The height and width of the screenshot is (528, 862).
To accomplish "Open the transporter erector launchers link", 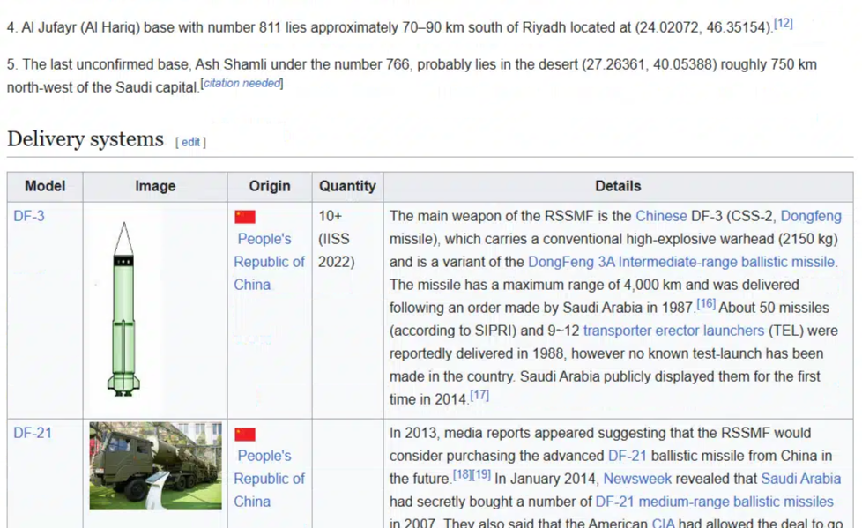I will click(x=673, y=331).
